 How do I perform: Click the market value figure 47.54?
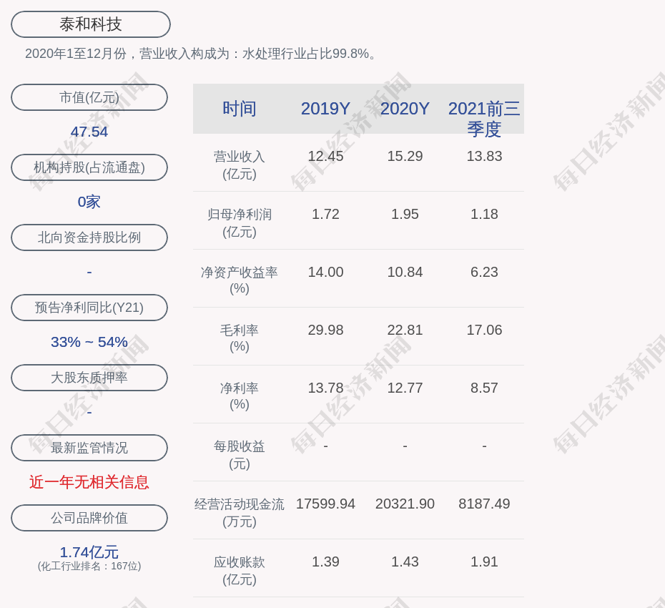(x=89, y=132)
